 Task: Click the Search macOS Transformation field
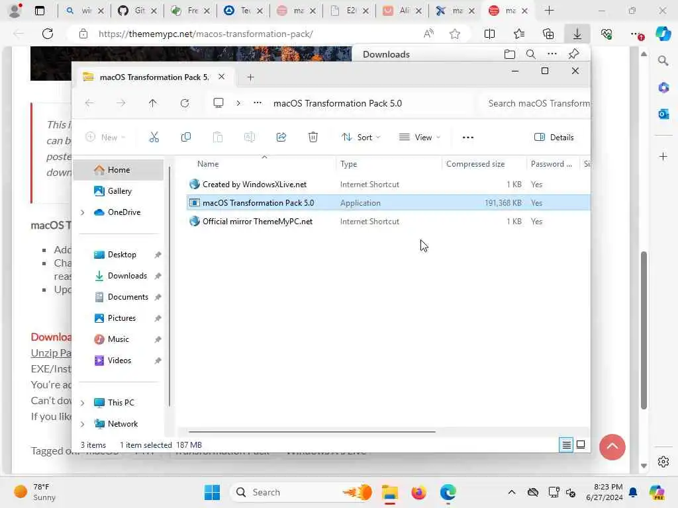[x=535, y=103]
